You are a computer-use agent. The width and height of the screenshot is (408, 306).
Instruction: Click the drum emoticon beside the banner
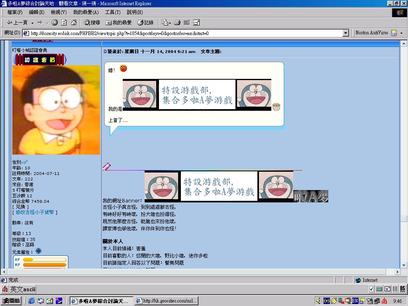pyautogui.click(x=276, y=107)
